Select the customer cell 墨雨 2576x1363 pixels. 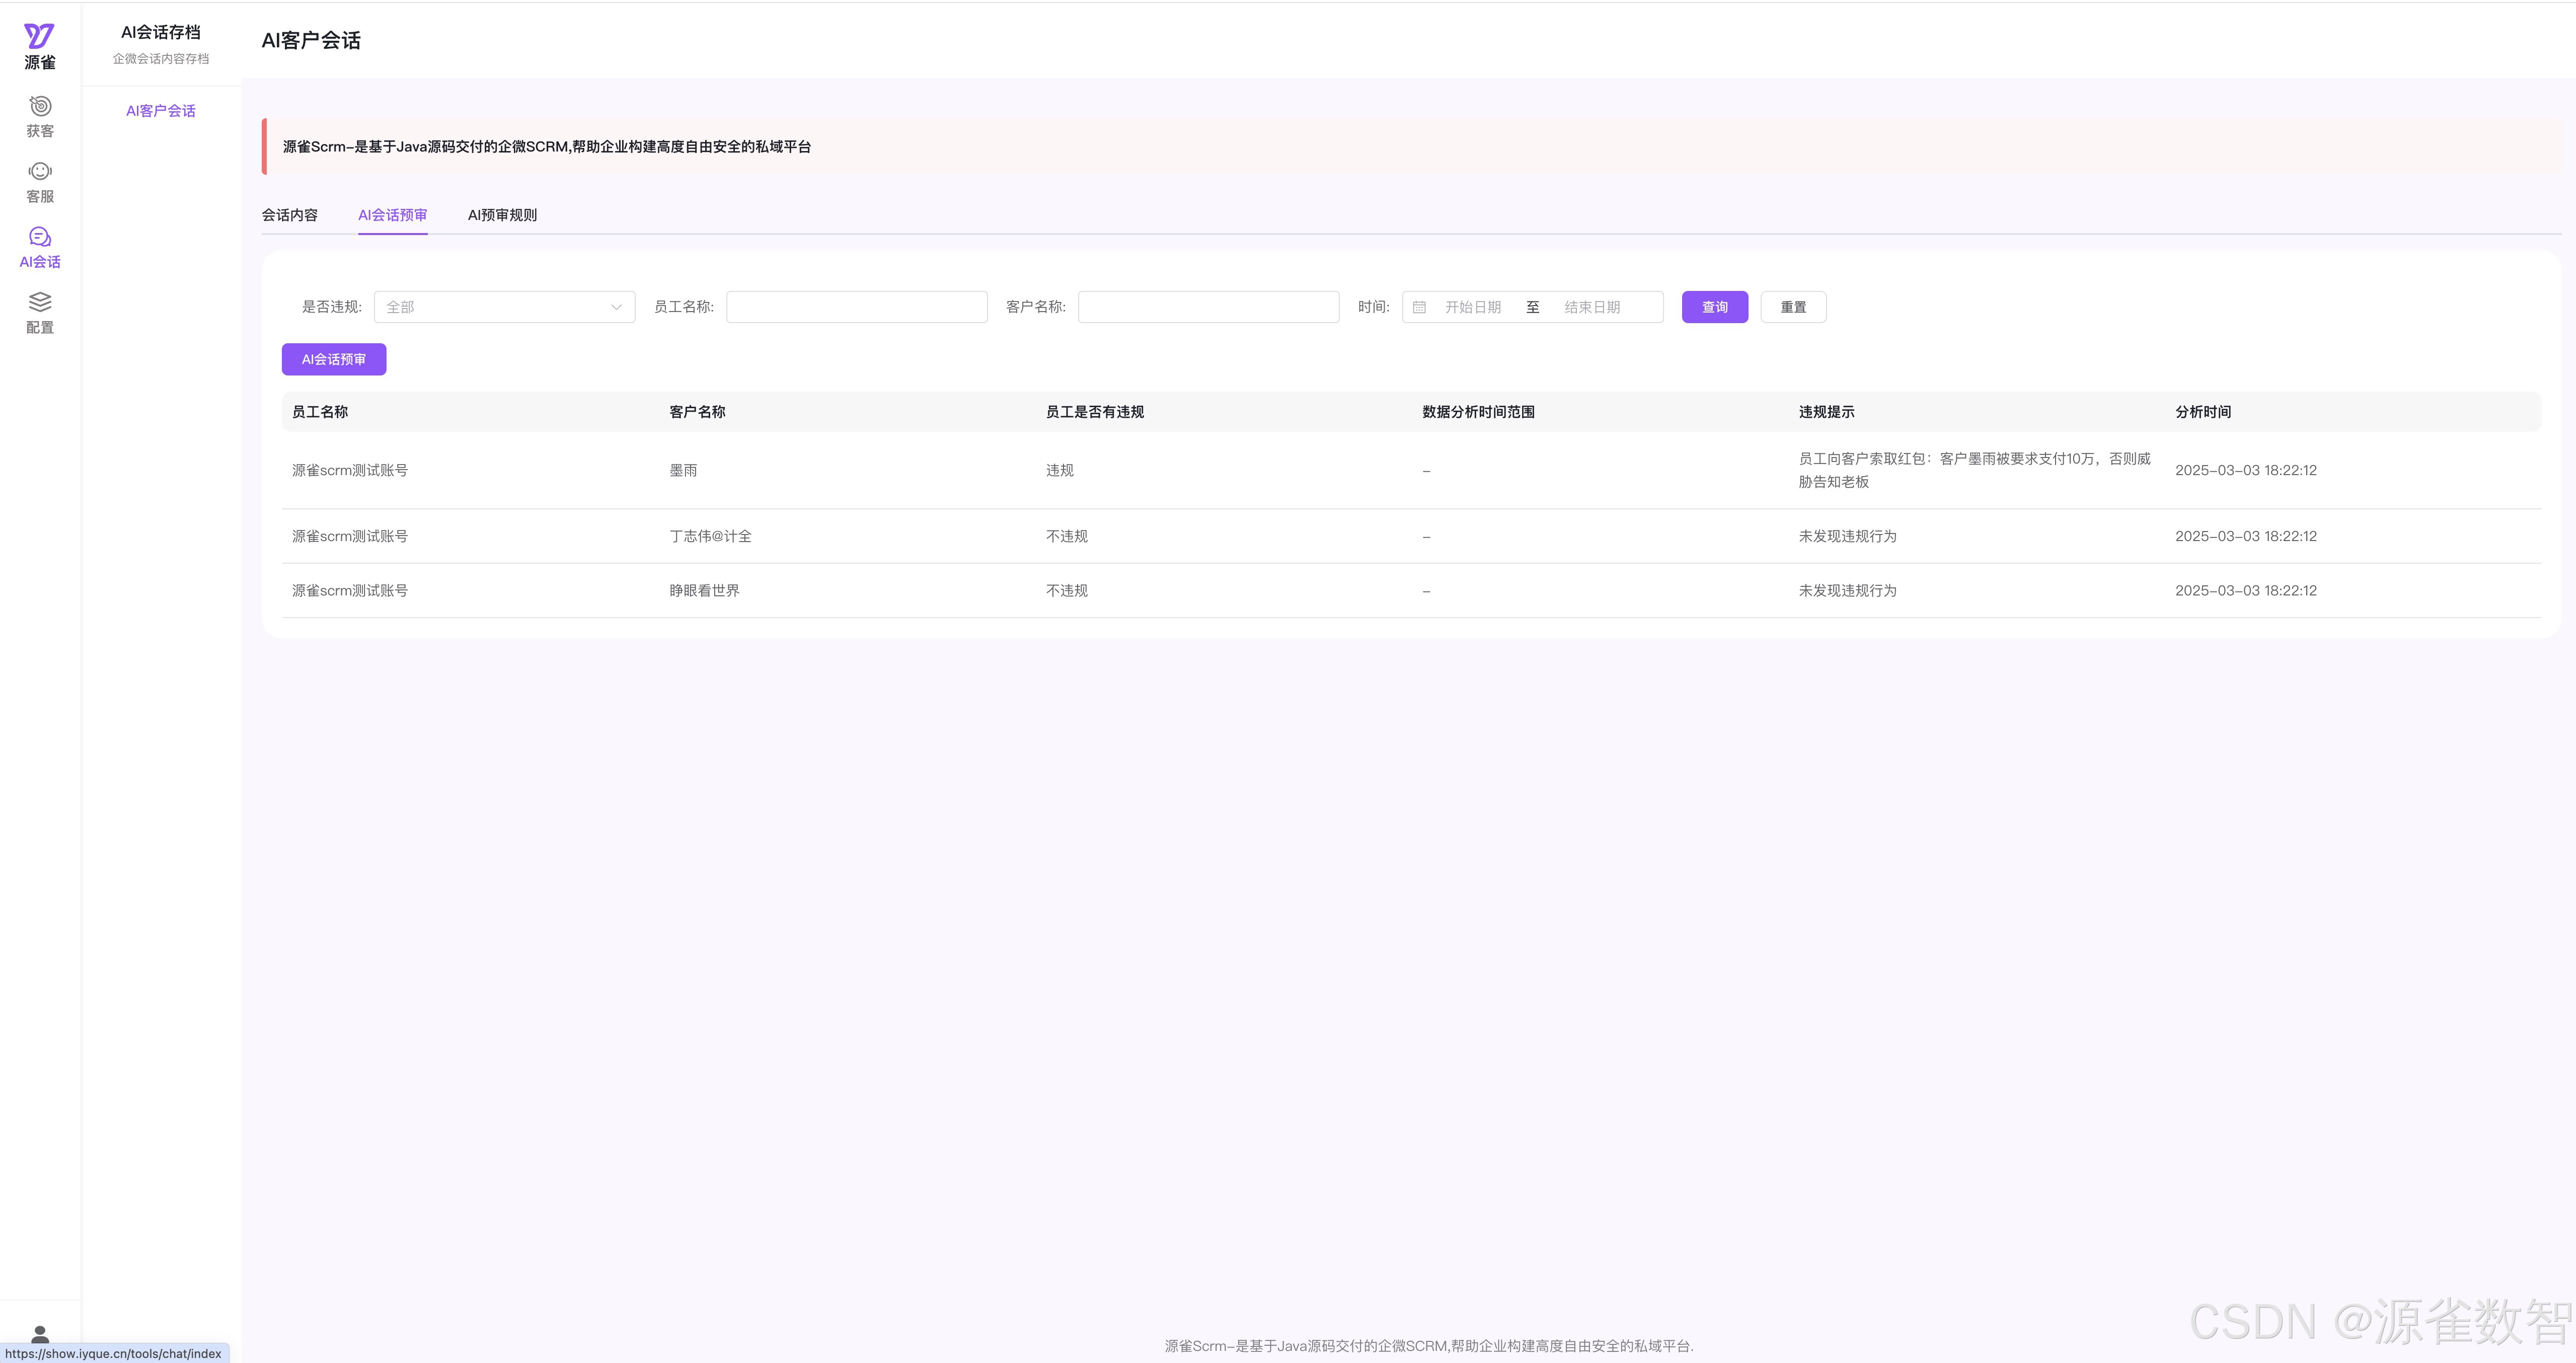coord(683,470)
